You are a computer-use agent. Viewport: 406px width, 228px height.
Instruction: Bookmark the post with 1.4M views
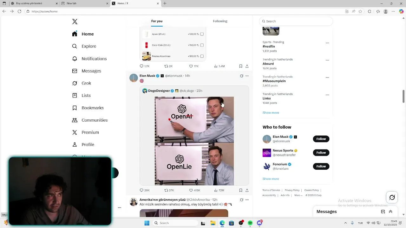tap(241, 66)
